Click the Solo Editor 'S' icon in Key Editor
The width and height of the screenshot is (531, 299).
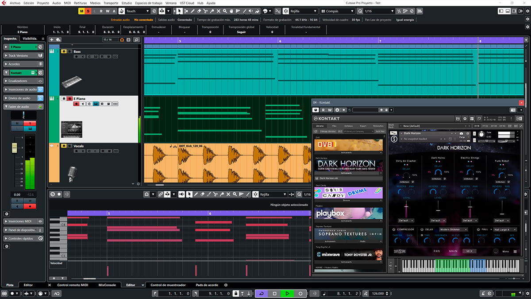[x=53, y=194]
